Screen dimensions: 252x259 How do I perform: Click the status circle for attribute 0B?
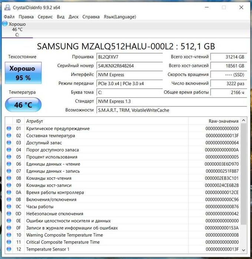9,199
